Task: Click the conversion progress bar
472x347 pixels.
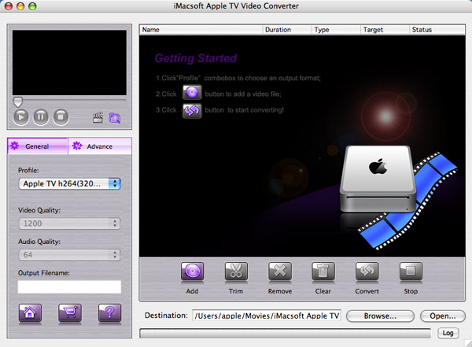Action: [x=285, y=333]
